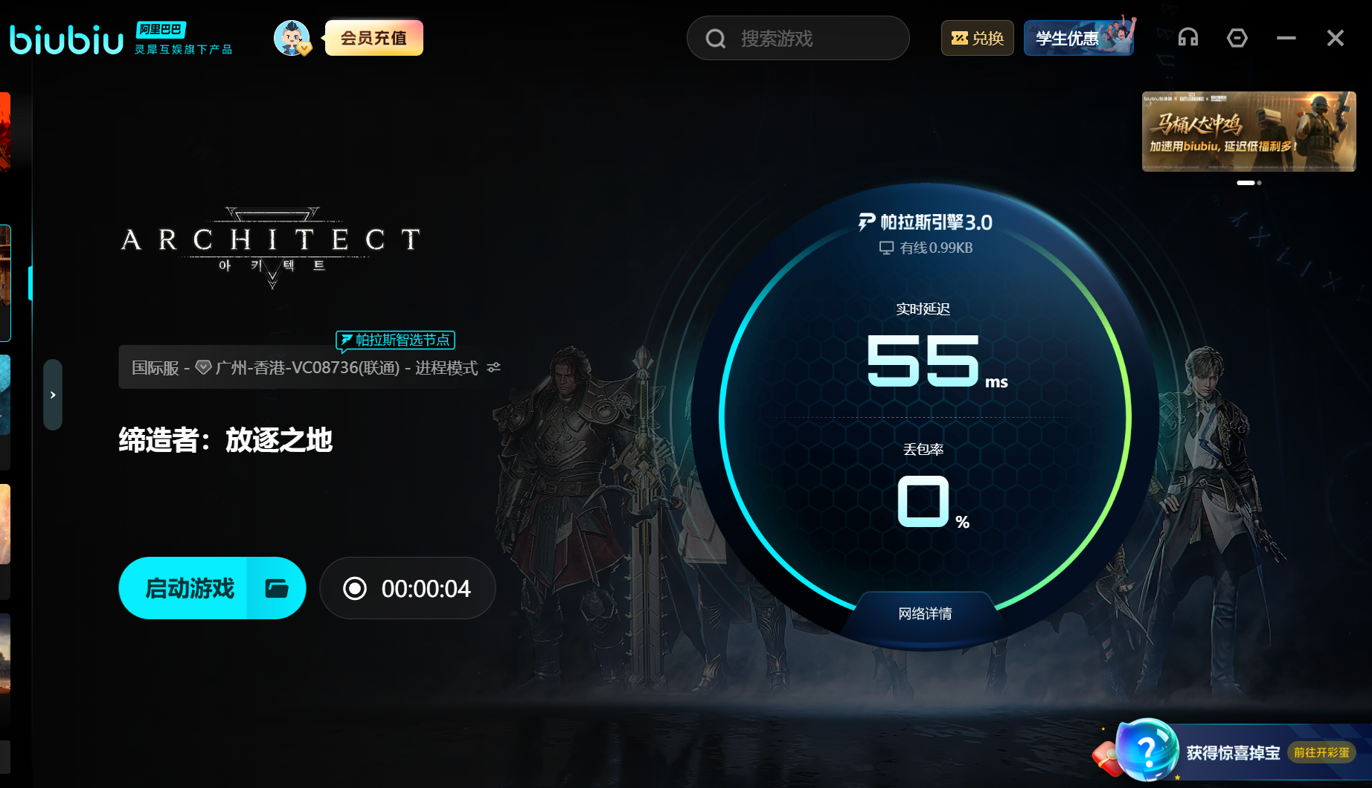
Task: Click the 会员充值 button
Action: (x=374, y=38)
